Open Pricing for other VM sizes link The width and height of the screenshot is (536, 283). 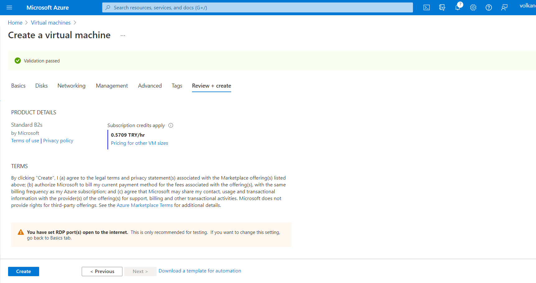click(x=140, y=143)
